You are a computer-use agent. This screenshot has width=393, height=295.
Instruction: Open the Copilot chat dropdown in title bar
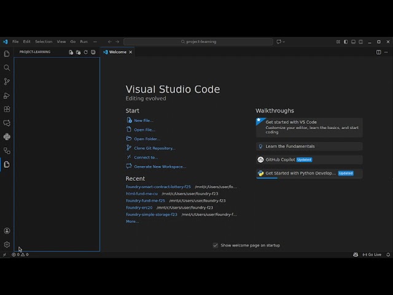(281, 42)
